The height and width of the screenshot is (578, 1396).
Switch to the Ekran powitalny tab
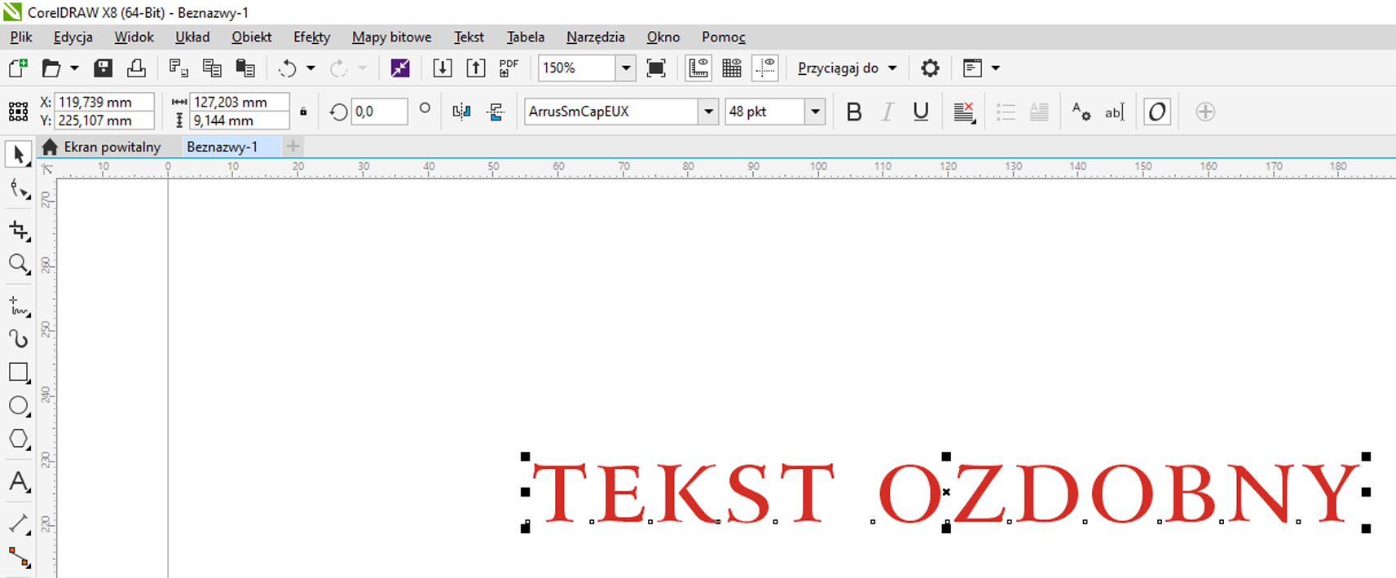tap(112, 147)
